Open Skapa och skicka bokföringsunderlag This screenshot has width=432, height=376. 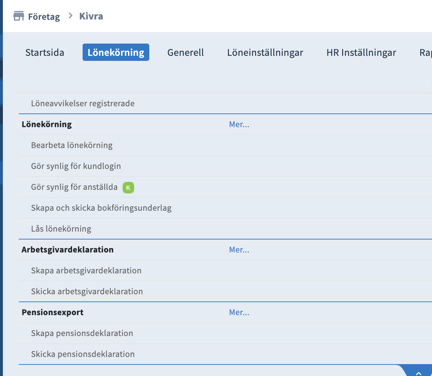coord(101,208)
